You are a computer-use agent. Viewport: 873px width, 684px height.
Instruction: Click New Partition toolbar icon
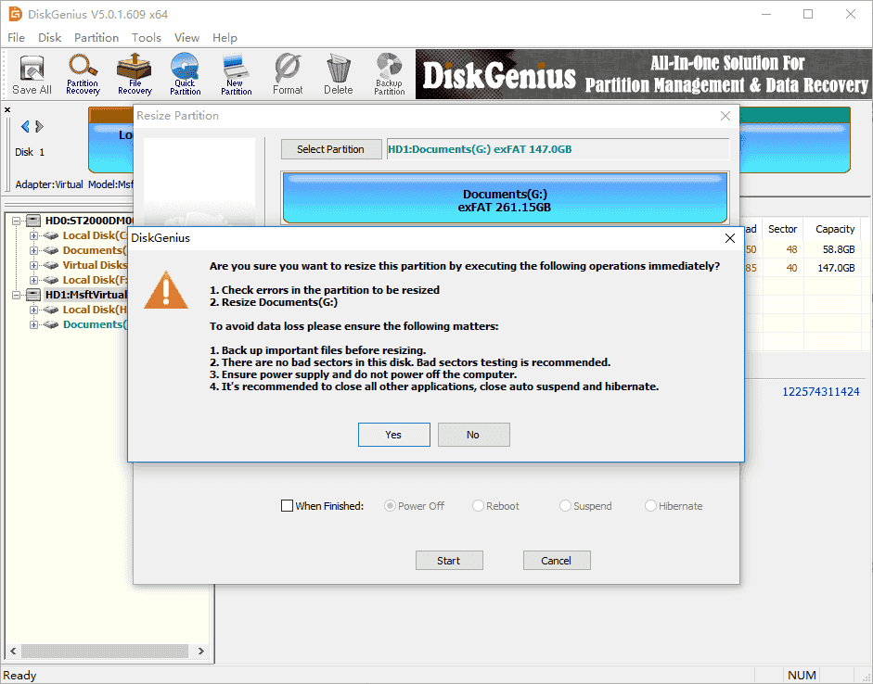pos(236,74)
